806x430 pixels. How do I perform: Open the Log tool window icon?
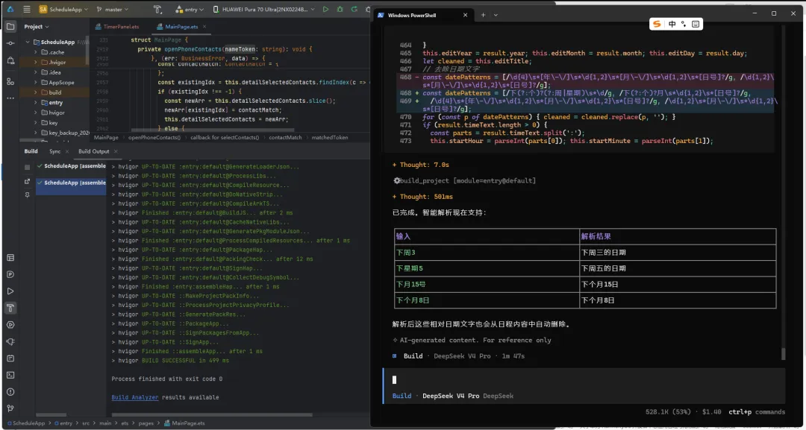point(10,358)
